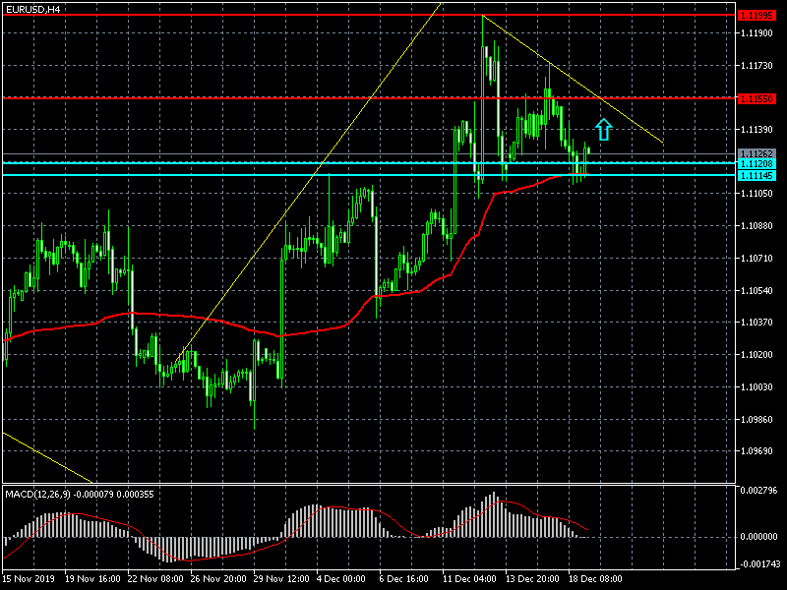Click the 1.11262 current price label

pos(757,154)
